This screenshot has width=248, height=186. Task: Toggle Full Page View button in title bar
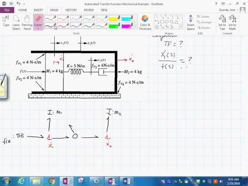223,3
